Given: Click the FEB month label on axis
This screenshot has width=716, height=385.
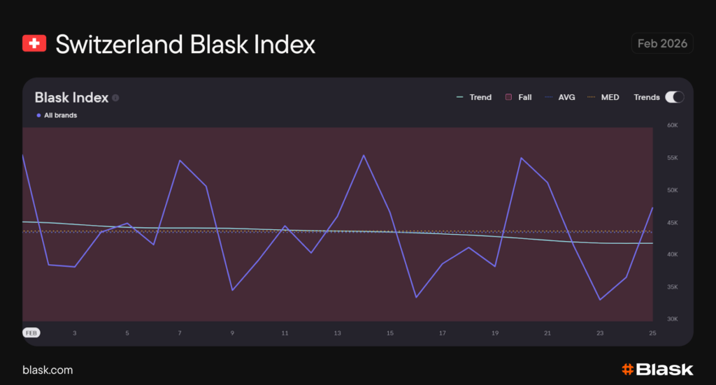Looking at the screenshot, I should tap(31, 333).
